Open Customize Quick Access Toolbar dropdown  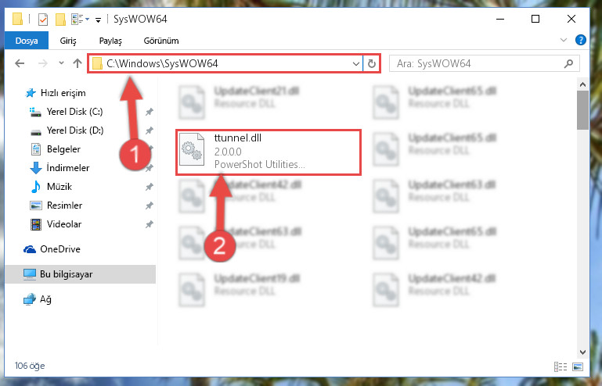[x=99, y=20]
